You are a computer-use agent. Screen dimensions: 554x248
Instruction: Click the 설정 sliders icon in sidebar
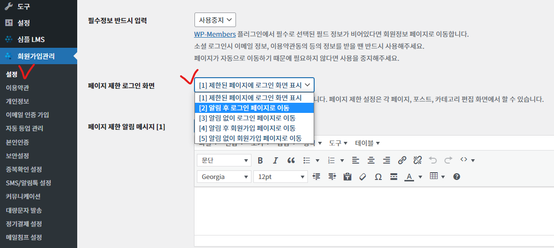coord(9,23)
